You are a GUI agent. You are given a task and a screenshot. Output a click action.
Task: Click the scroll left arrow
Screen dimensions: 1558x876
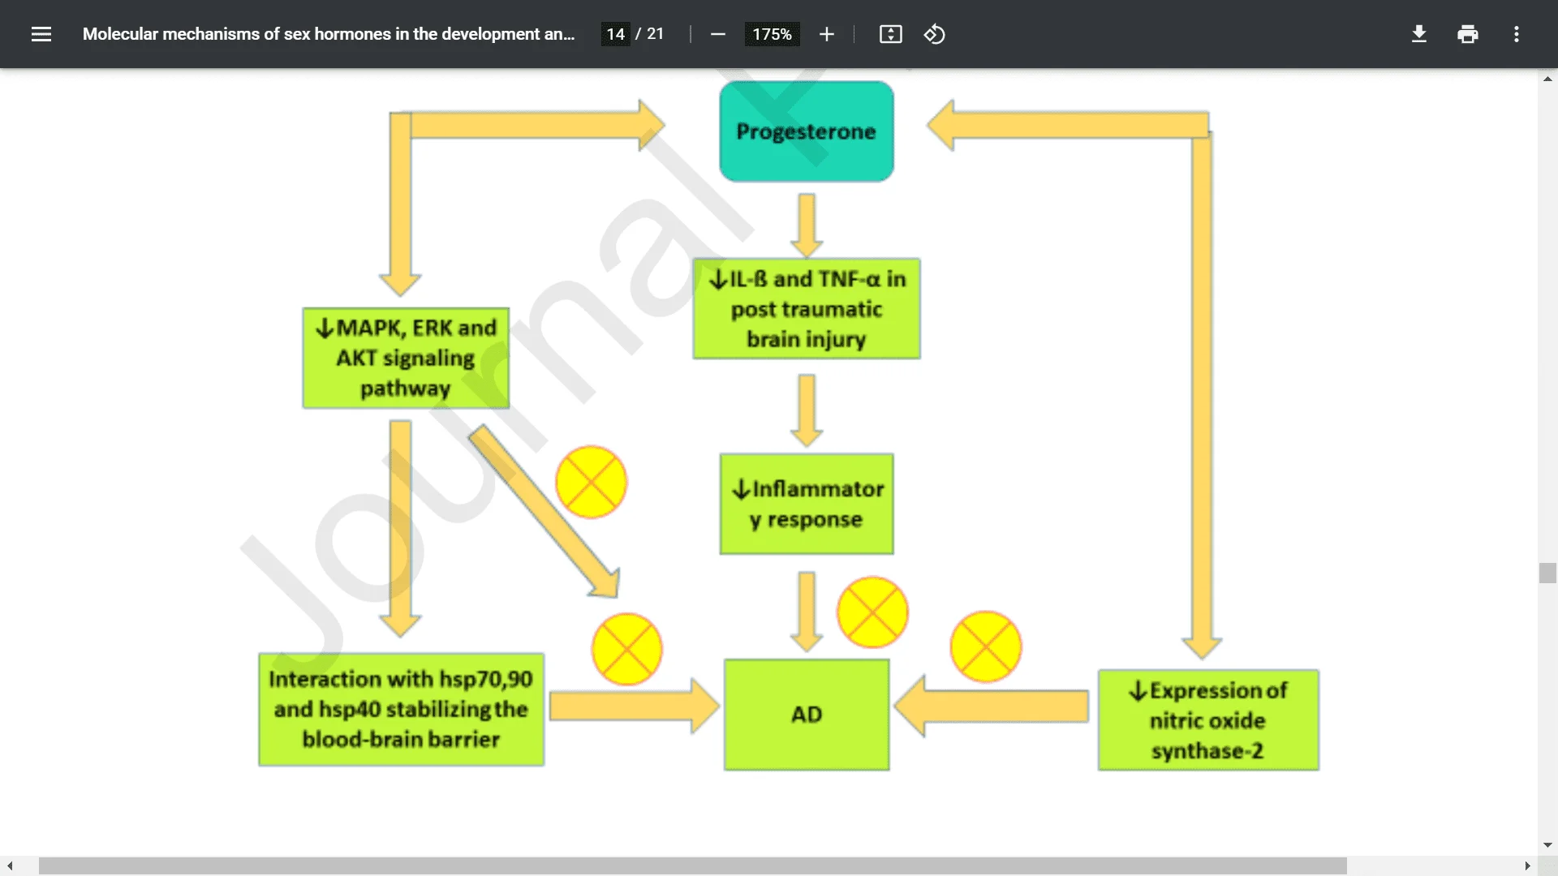[10, 865]
